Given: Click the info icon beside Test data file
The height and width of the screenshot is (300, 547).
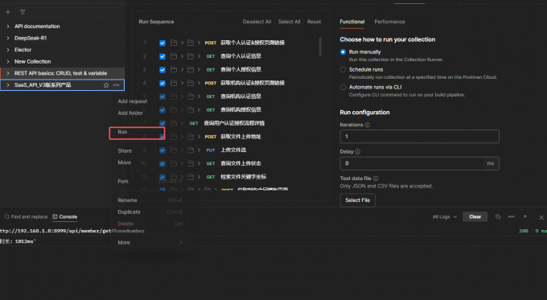Looking at the screenshot, I should [x=376, y=179].
